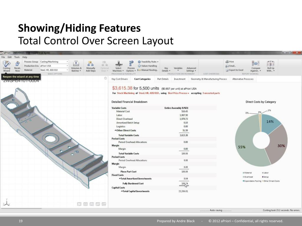Click the Direct Overhead value 1,979.73
This screenshot has width=302, height=226.
pyautogui.click(x=183, y=119)
